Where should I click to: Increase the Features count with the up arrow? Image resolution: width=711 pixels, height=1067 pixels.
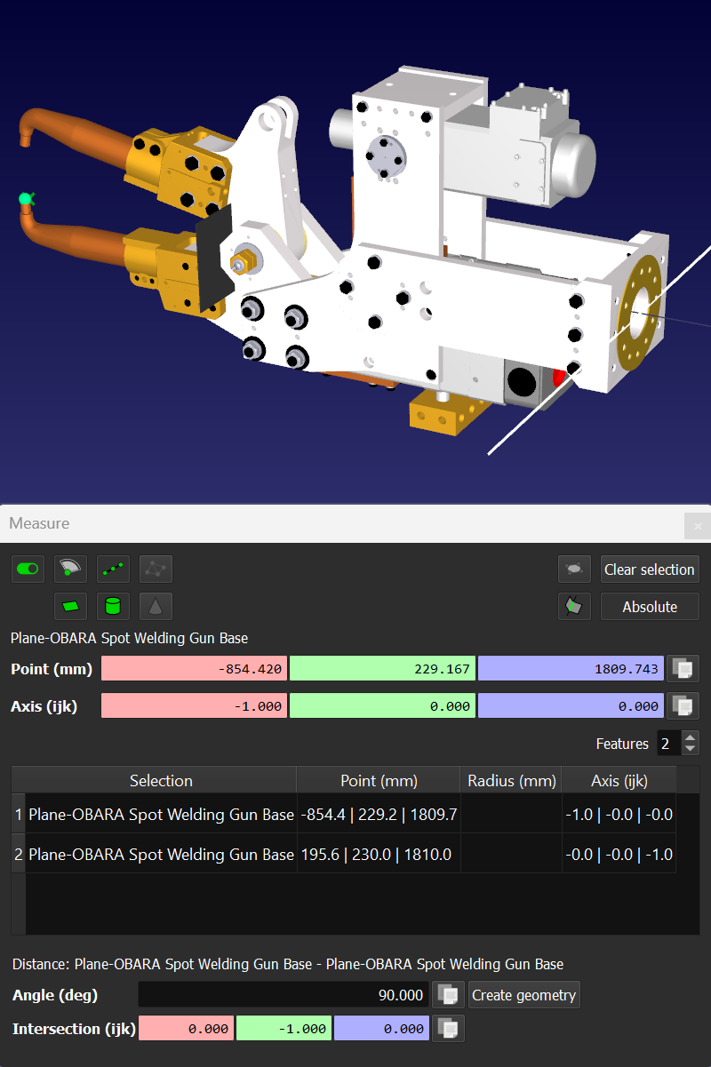pos(689,738)
